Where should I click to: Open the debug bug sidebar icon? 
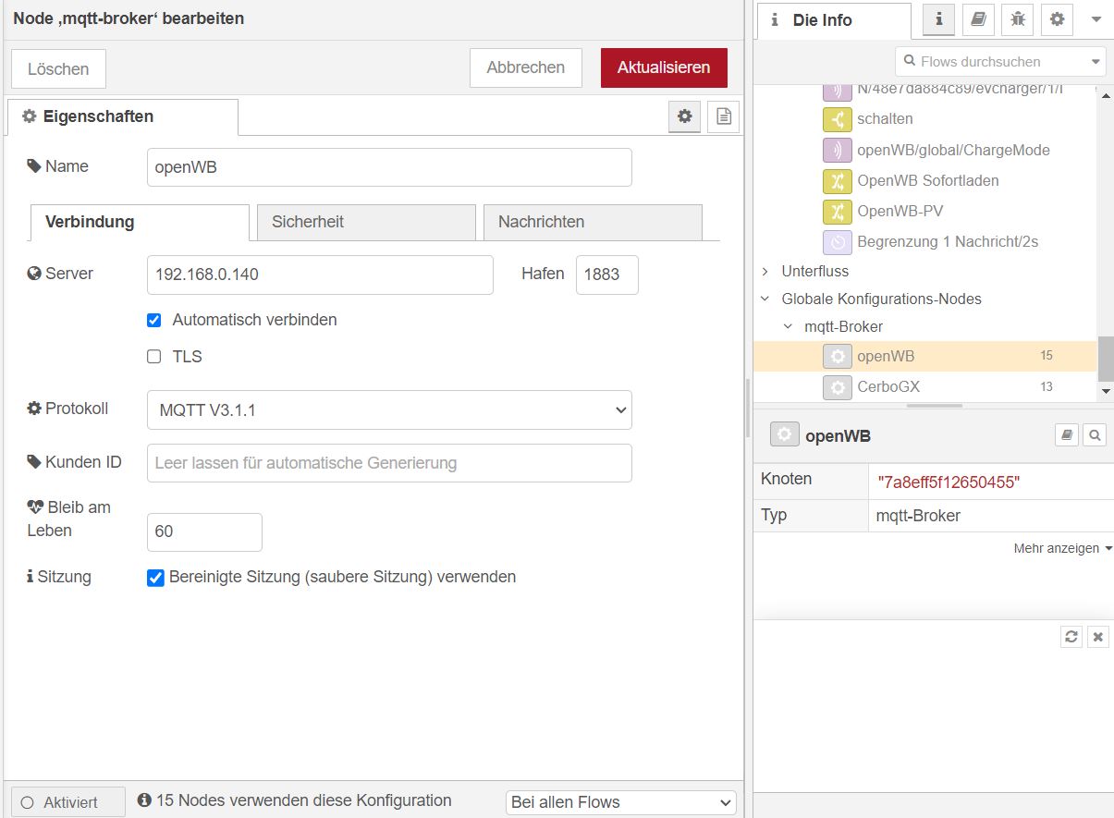click(x=1017, y=19)
